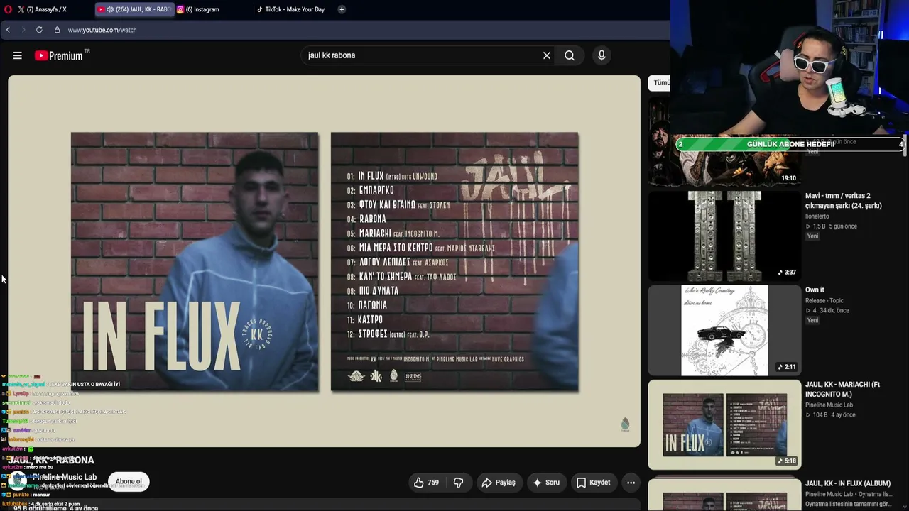This screenshot has height=511, width=909.
Task: Play the Own it video thumbnail
Action: click(x=724, y=330)
